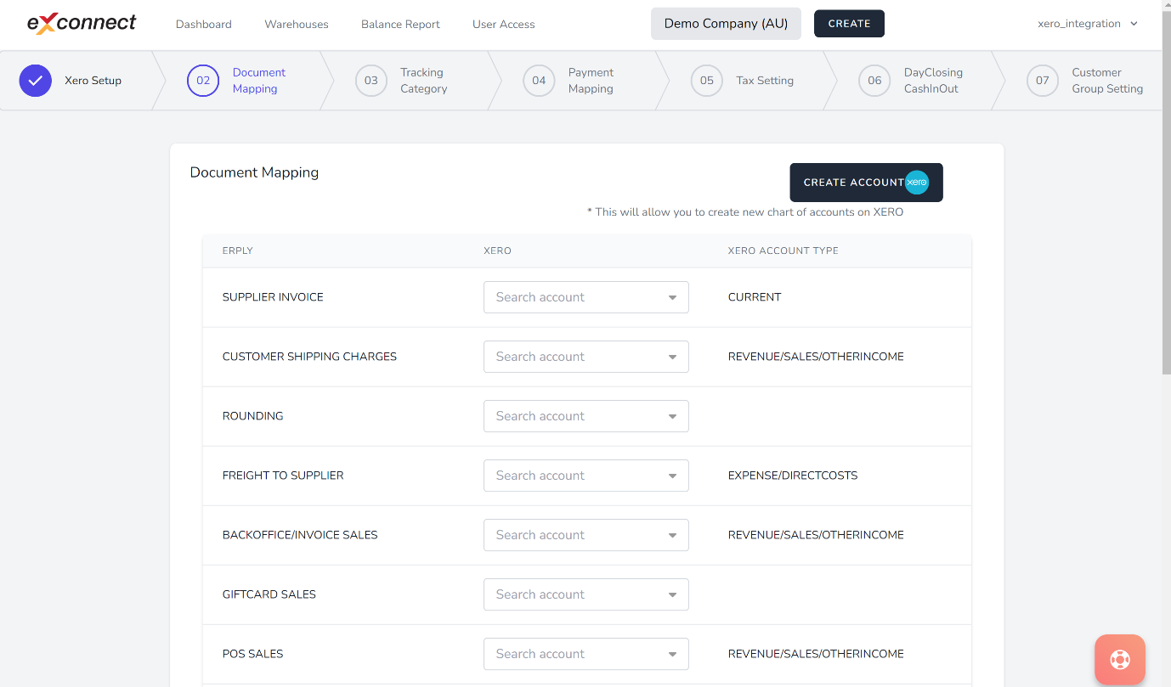This screenshot has width=1171, height=687.
Task: Go to Tracking Category step
Action: point(424,81)
